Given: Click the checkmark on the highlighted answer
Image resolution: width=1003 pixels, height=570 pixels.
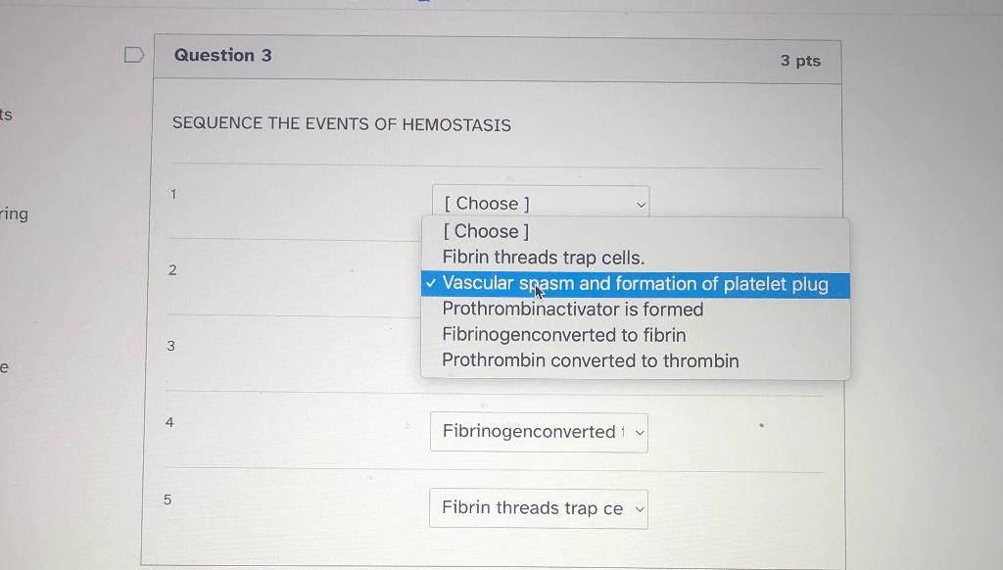Looking at the screenshot, I should 431,282.
